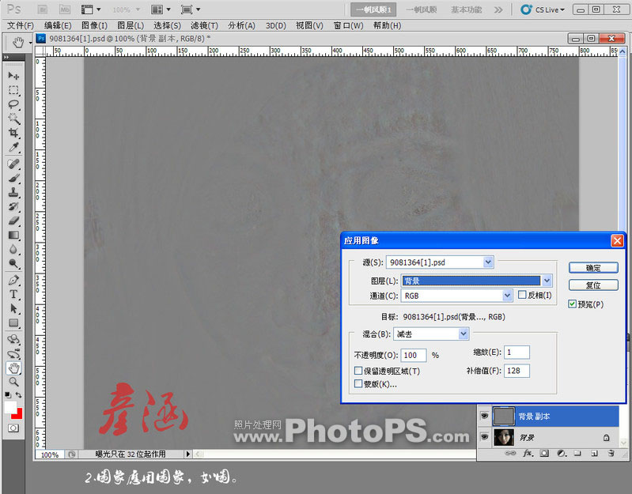Select the 3D Camera Rotate tool
Image resolution: width=632 pixels, height=494 pixels.
[x=13, y=354]
